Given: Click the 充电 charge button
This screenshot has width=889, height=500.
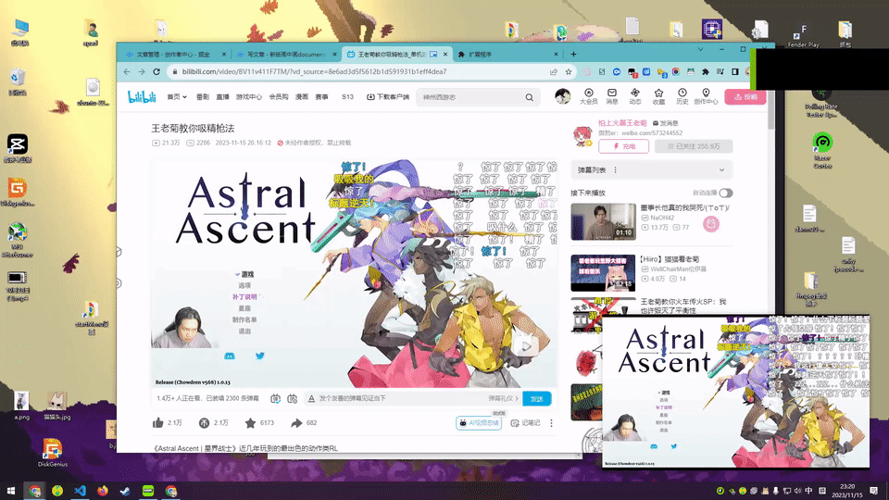Looking at the screenshot, I should tap(623, 146).
